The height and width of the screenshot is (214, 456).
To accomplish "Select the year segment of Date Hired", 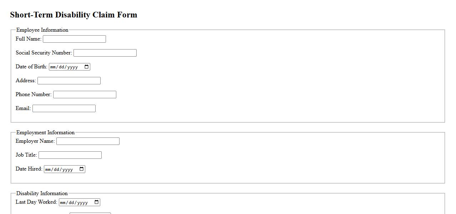I will (67, 169).
